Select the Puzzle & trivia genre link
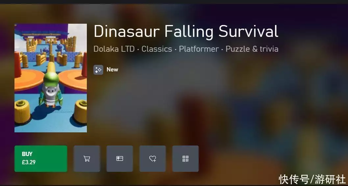348x186 pixels. tap(252, 49)
